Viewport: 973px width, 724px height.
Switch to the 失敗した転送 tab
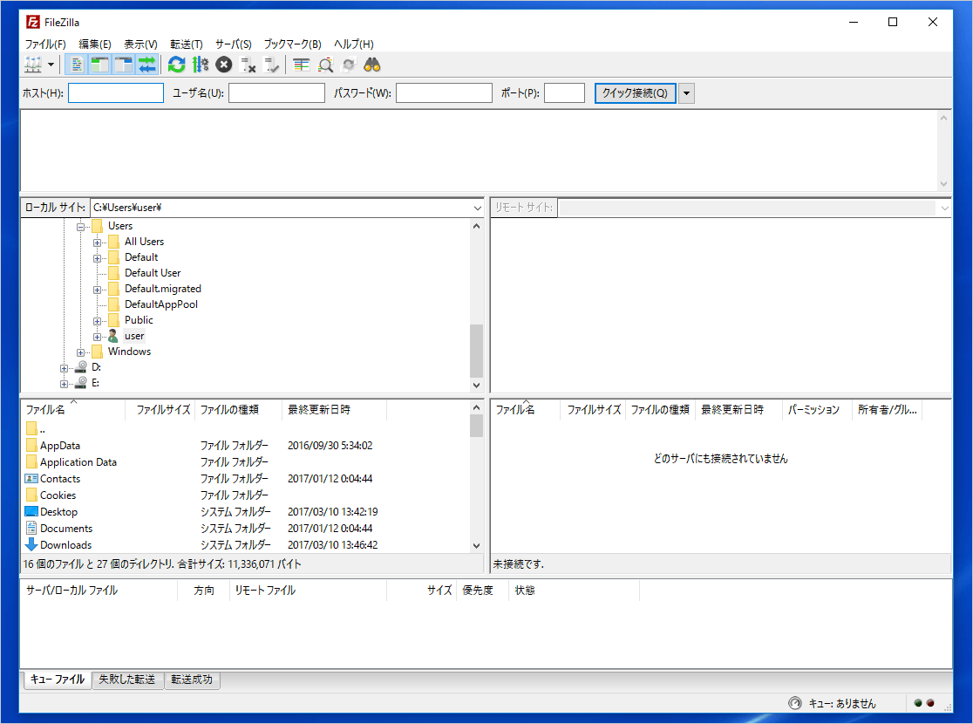(127, 680)
